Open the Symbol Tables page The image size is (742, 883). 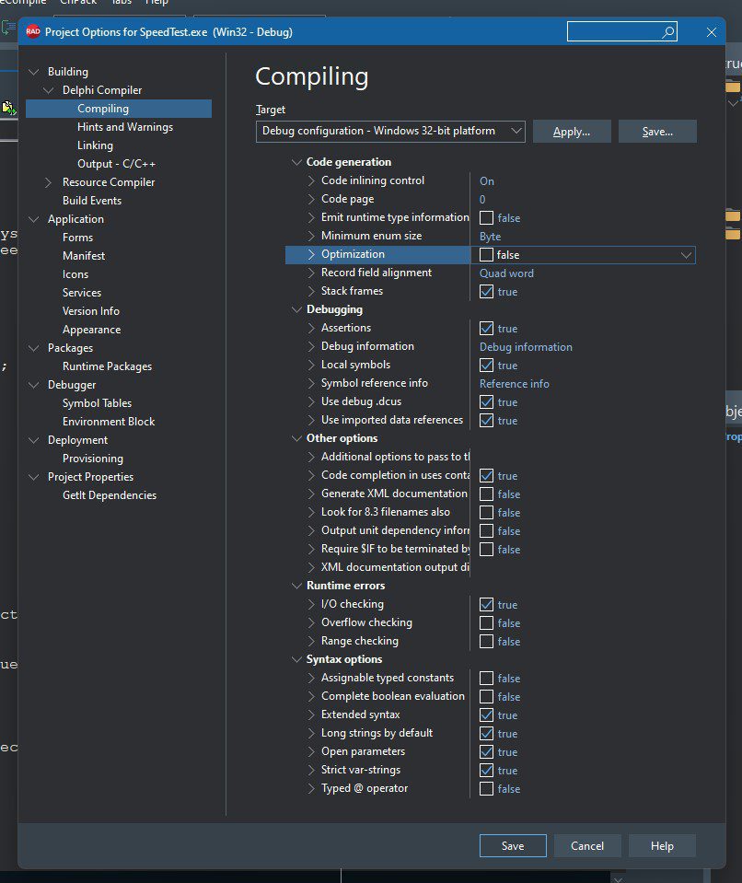point(97,403)
